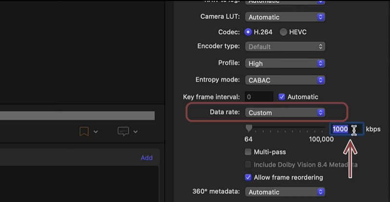Choose the HEVC codec radio button
This screenshot has height=202, width=390.
coord(284,32)
